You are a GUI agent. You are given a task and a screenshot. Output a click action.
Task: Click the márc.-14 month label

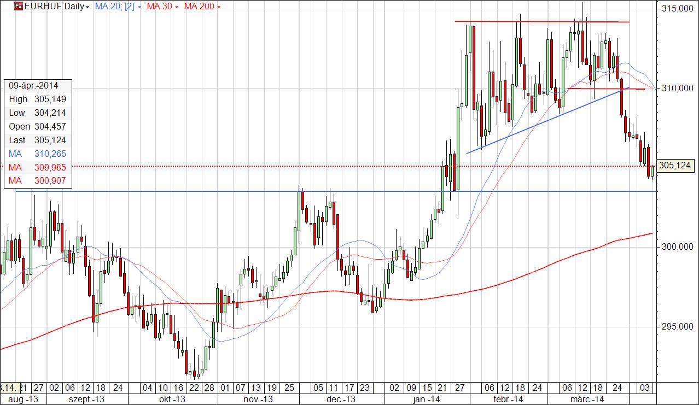(x=588, y=400)
